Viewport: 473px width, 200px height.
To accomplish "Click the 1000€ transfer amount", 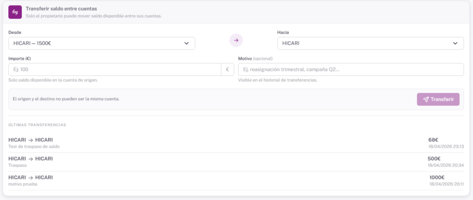I will point(436,177).
